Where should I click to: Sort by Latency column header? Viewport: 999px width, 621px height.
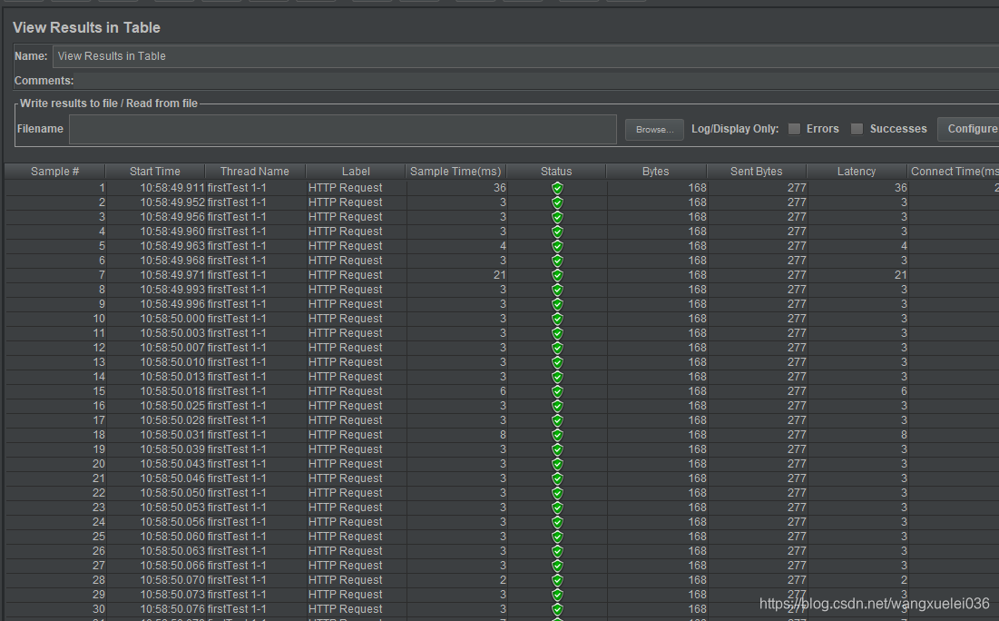coord(857,172)
